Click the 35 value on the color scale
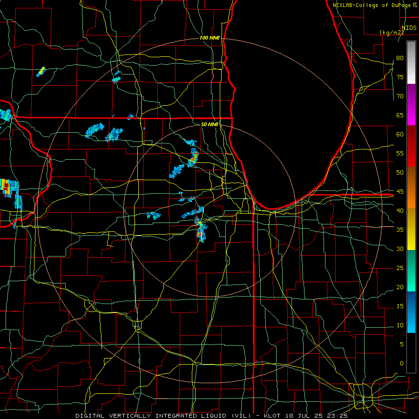Viewport: 419px width, 419px height. pos(400,230)
